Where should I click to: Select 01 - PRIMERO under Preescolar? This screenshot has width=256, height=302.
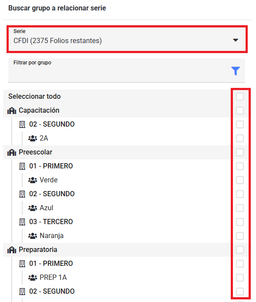click(x=51, y=166)
